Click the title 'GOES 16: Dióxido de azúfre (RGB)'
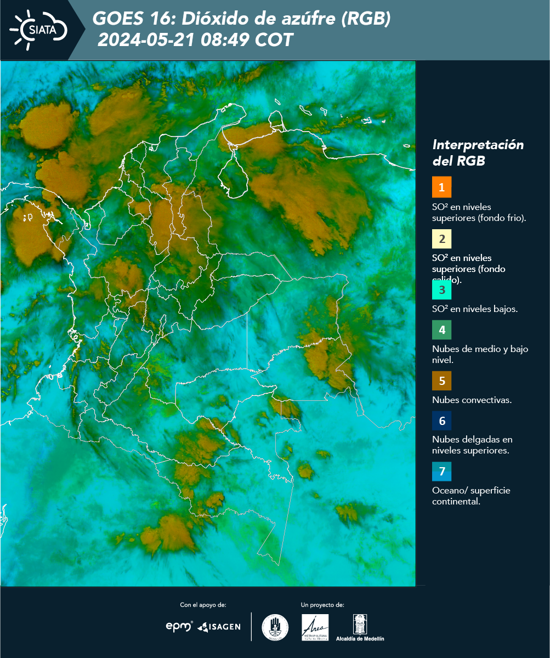The width and height of the screenshot is (550, 658). (x=242, y=19)
